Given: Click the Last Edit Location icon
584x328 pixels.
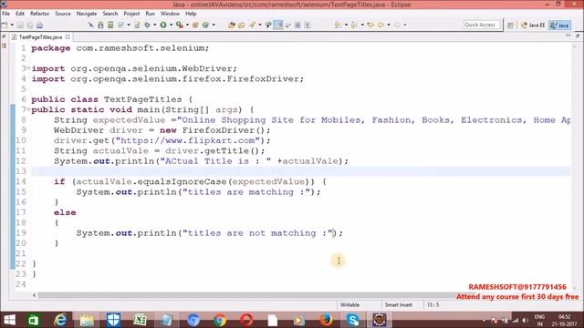Looking at the screenshot, I should pyautogui.click(x=370, y=25).
